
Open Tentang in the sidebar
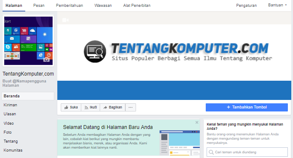(11, 141)
